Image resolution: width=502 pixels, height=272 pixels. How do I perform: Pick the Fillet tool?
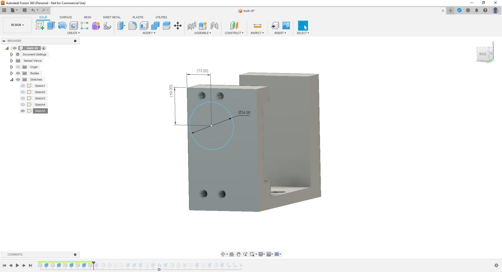[133, 26]
